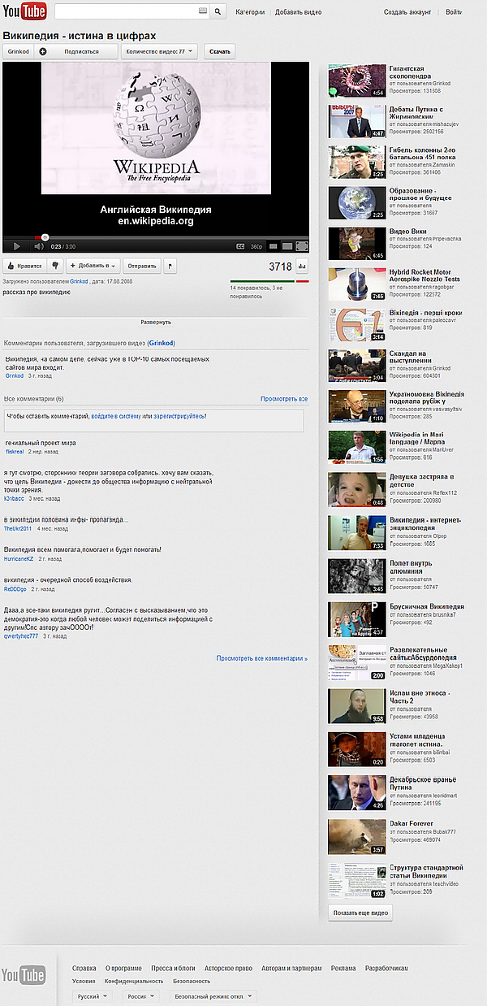Click the flag icon to report video
Image resolution: width=487 pixels, height=1006 pixels.
[170, 265]
